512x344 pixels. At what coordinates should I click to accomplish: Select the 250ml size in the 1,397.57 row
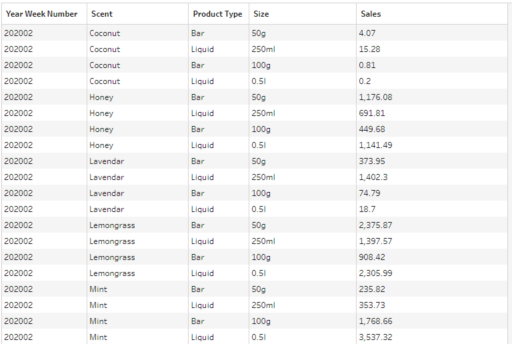(263, 241)
